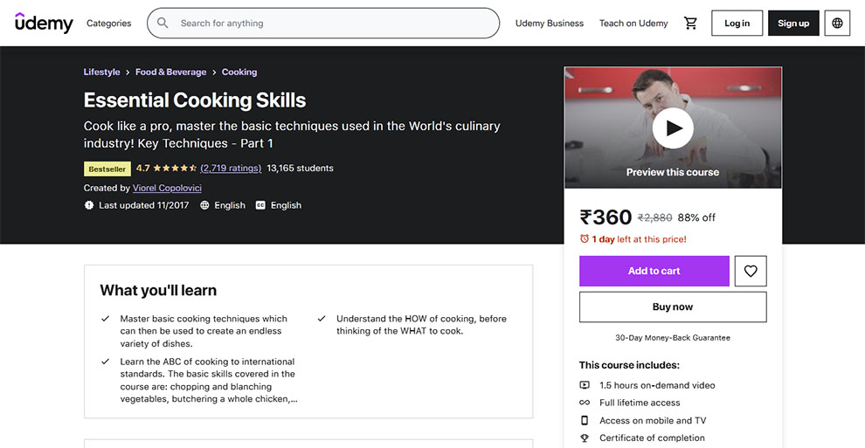Screen dimensions: 865x448
Task: Click the Sign up button
Action: pos(793,24)
